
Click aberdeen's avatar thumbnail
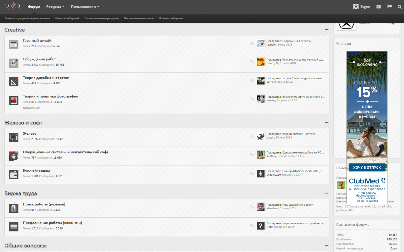260,207
